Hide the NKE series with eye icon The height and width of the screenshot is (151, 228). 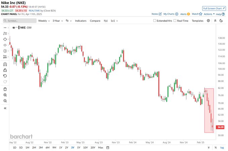pos(14,28)
